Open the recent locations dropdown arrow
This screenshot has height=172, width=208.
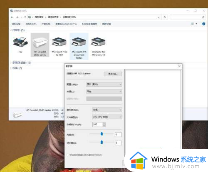click(x=21, y=17)
